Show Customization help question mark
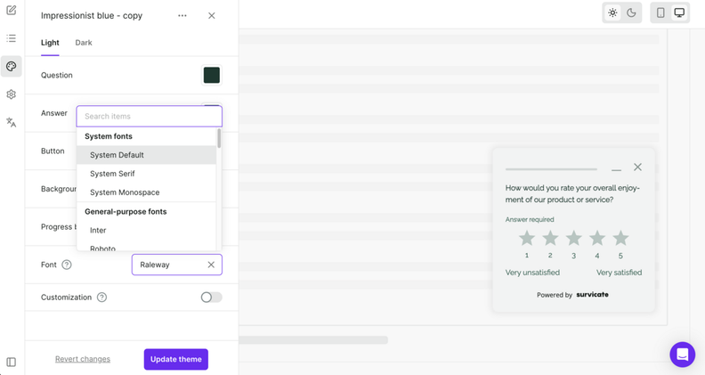Image resolution: width=705 pixels, height=375 pixels. [102, 298]
